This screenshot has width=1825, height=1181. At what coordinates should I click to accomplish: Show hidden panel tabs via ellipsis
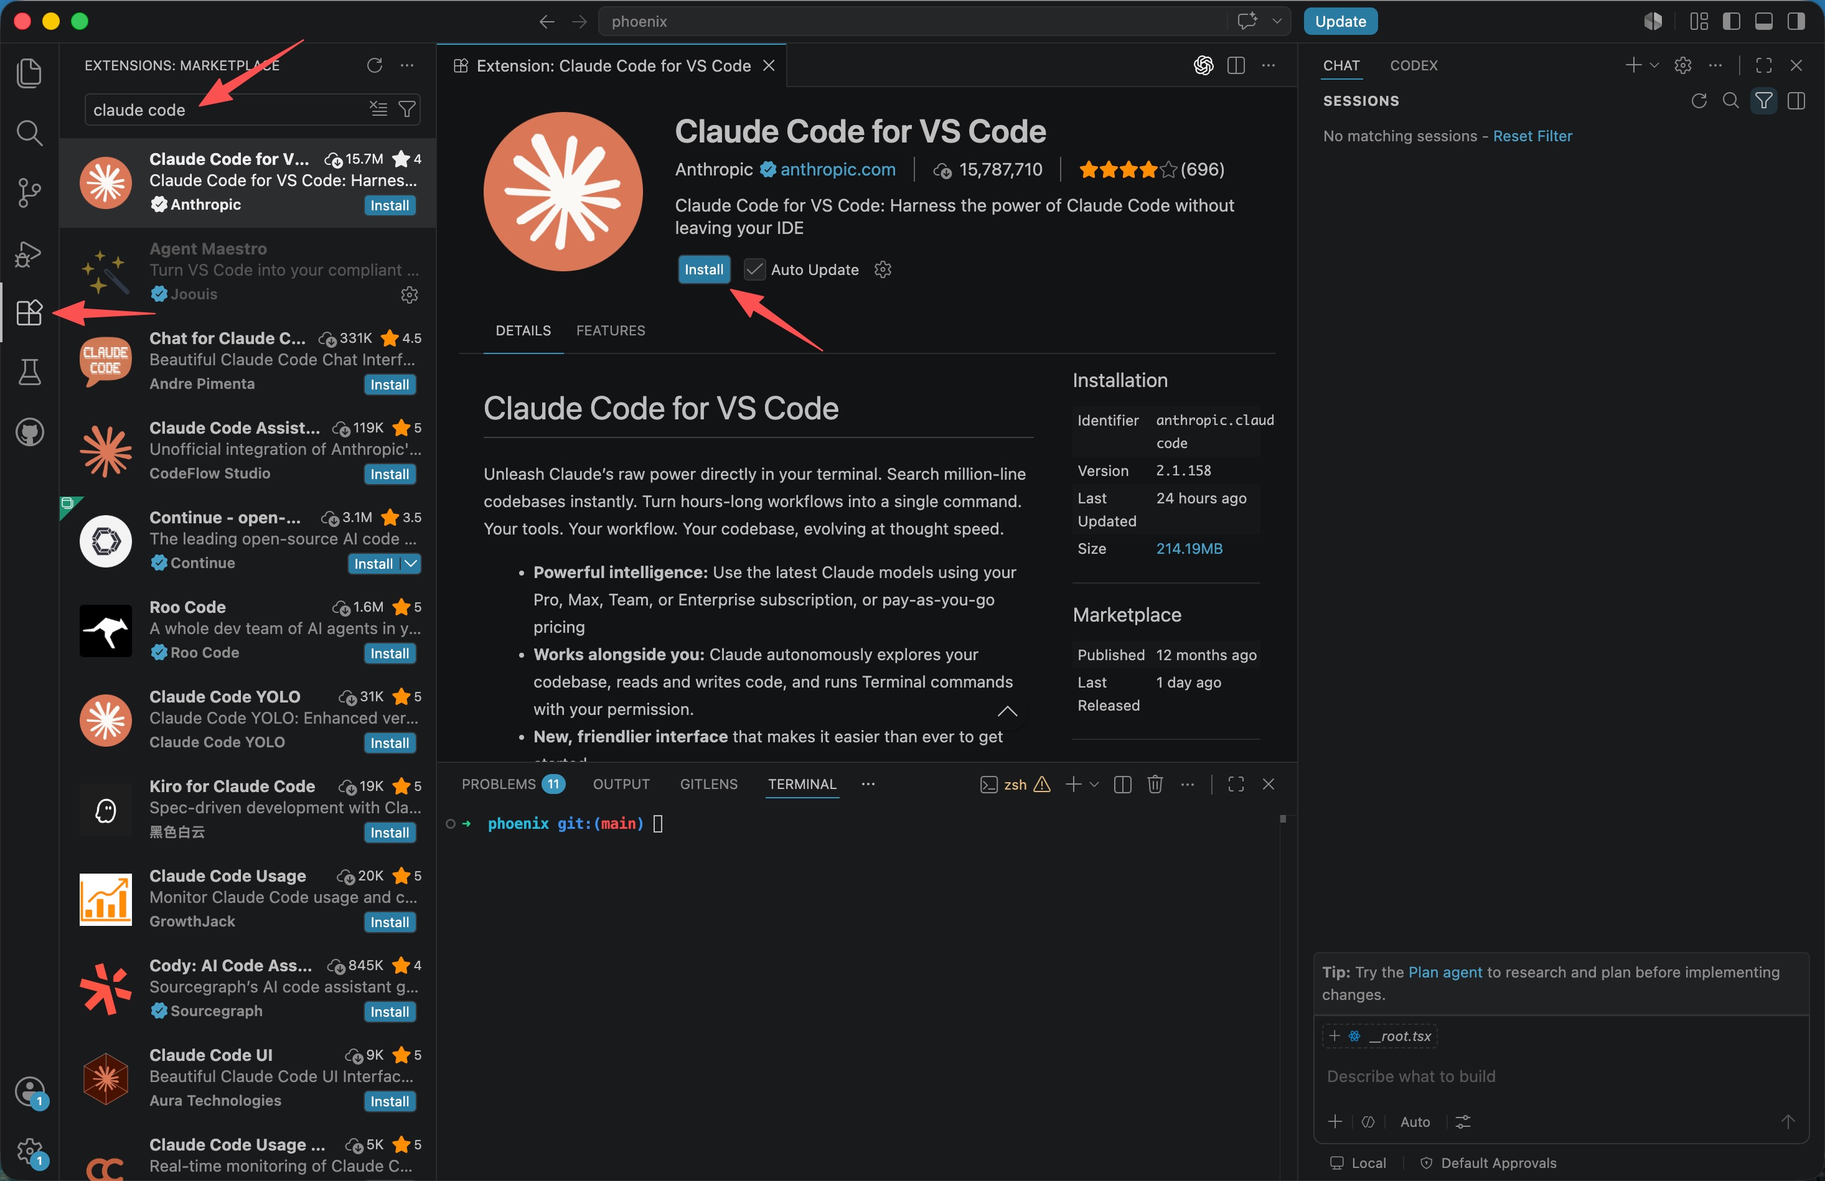click(x=868, y=784)
